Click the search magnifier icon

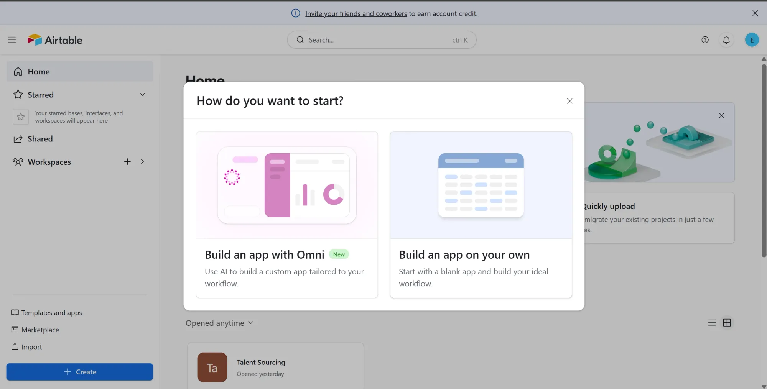coord(300,40)
